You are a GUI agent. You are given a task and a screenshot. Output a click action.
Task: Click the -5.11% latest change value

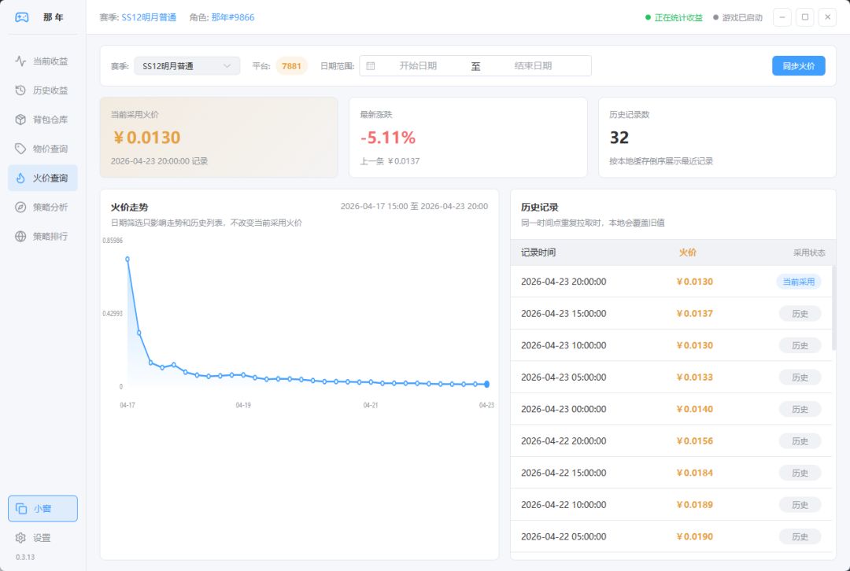[388, 138]
